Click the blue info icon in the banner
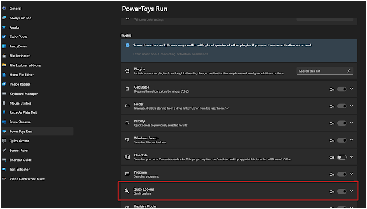 click(127, 45)
